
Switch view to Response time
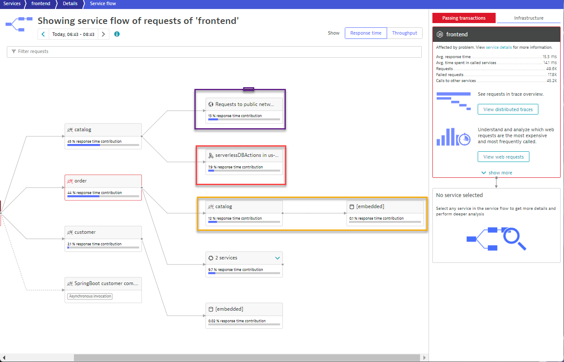tap(366, 33)
